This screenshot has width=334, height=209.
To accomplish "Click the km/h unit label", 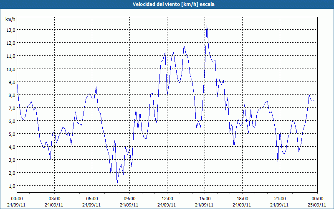I will pos(10,19).
